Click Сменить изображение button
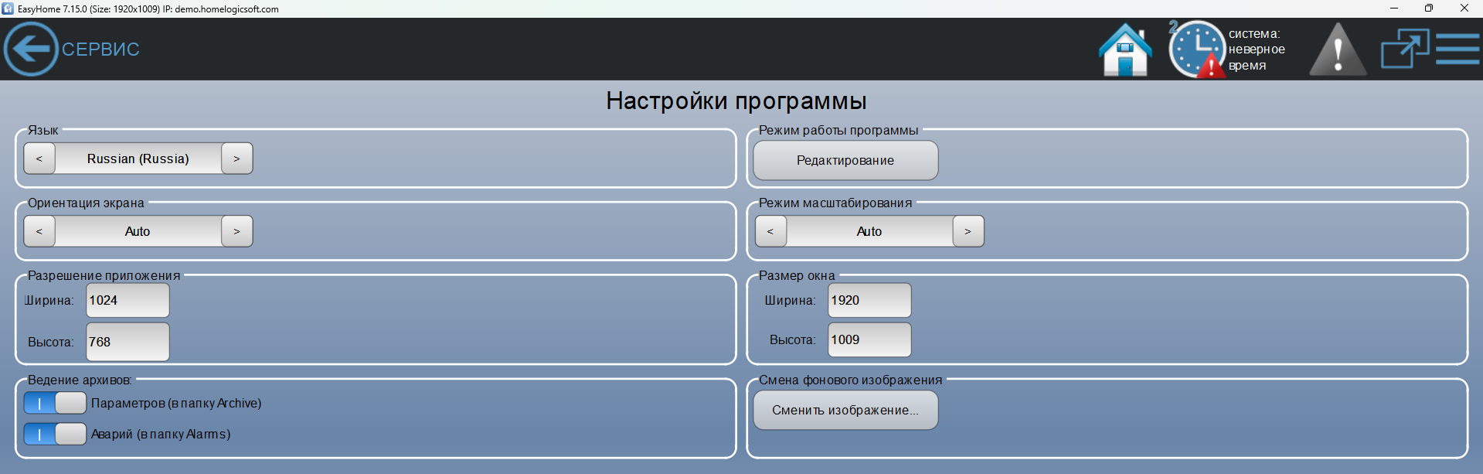 click(845, 410)
